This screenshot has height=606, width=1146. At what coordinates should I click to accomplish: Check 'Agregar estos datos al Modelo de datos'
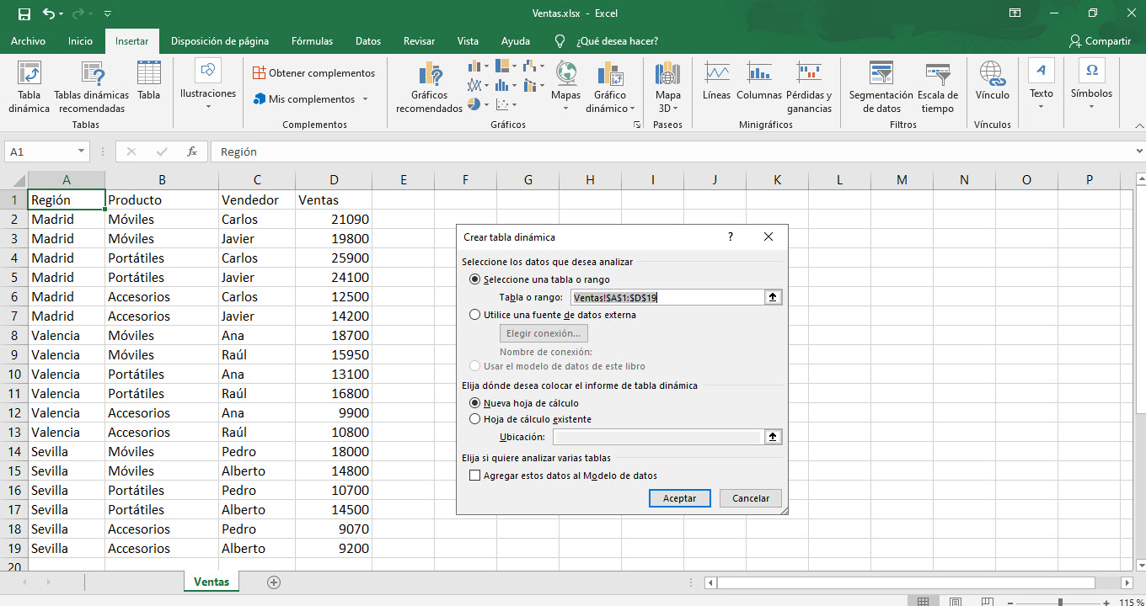point(475,476)
